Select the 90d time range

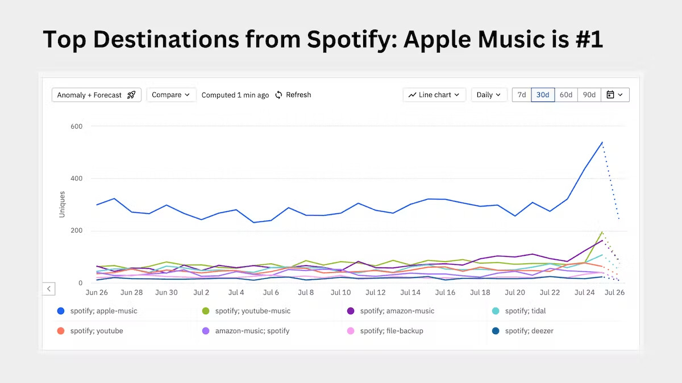pyautogui.click(x=589, y=95)
